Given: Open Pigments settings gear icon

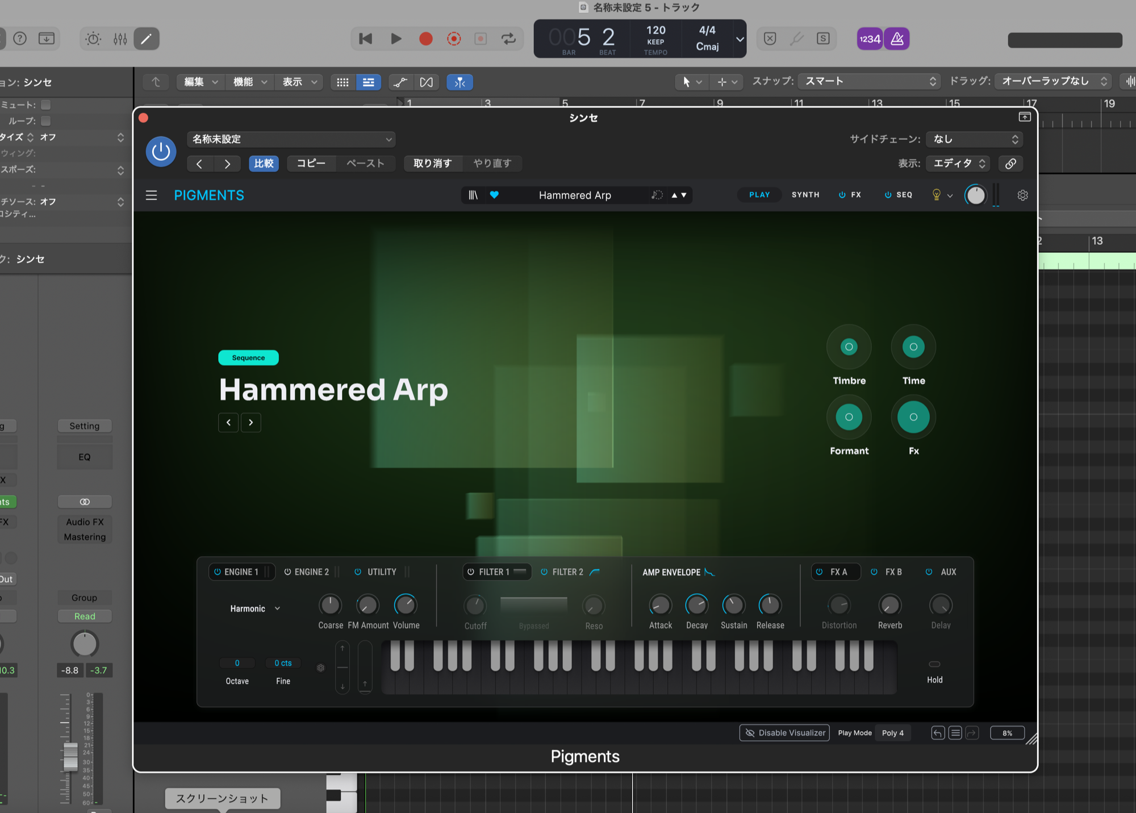Looking at the screenshot, I should pyautogui.click(x=1022, y=195).
